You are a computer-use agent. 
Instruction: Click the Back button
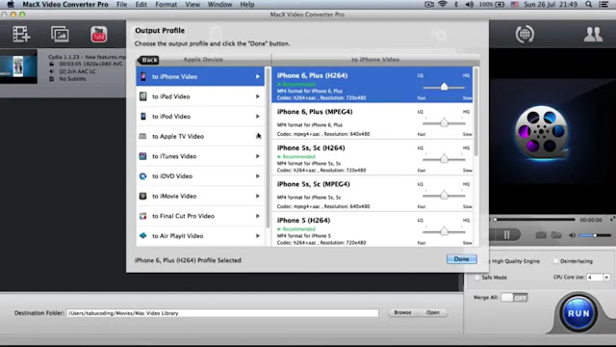(148, 60)
